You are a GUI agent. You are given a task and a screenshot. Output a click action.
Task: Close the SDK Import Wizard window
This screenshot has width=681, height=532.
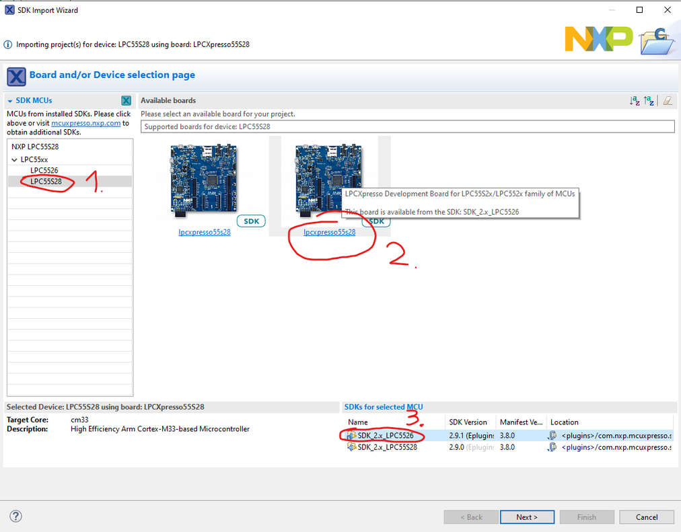pyautogui.click(x=668, y=9)
